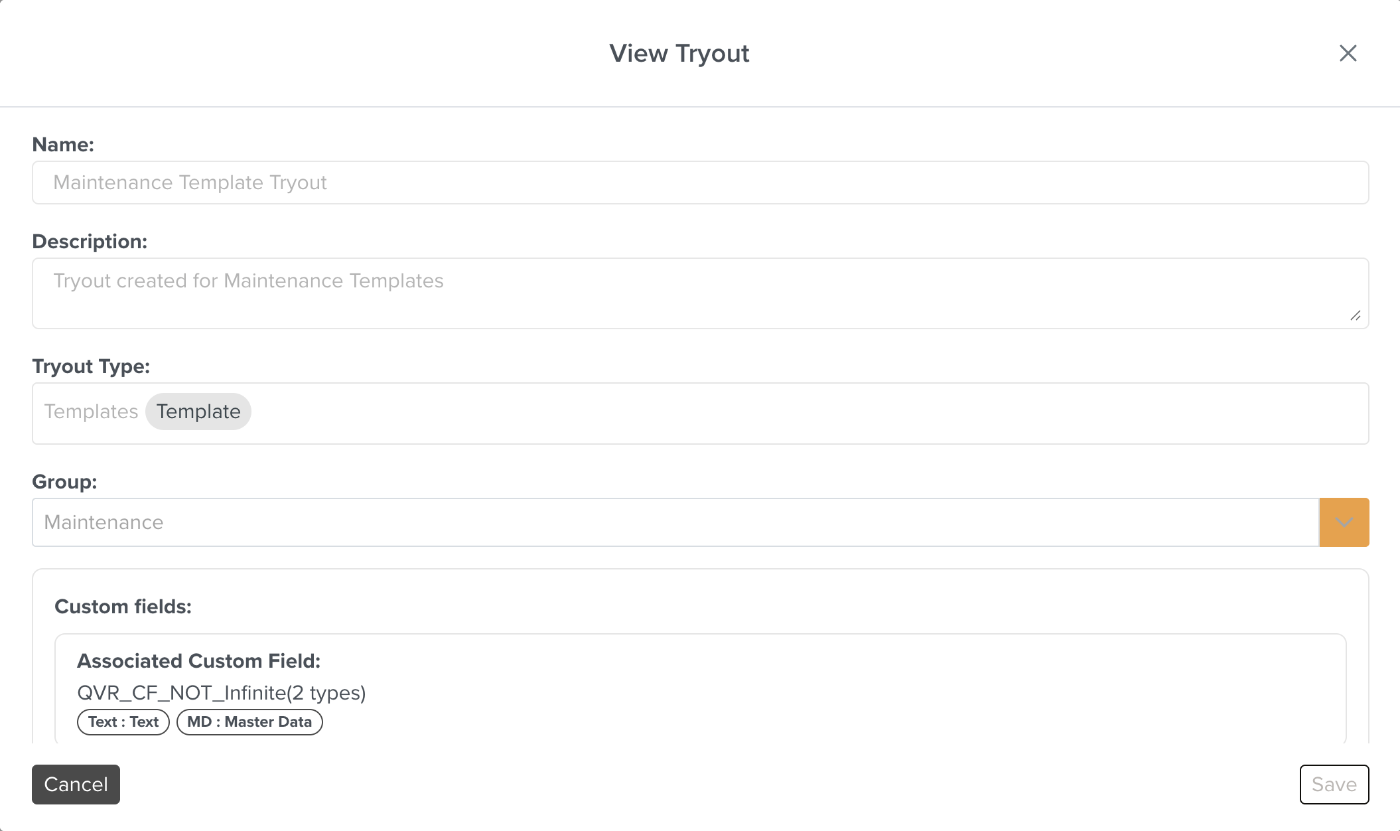Click the Associated Custom Field label
Screen dimensions: 1400x831
(x=198, y=660)
